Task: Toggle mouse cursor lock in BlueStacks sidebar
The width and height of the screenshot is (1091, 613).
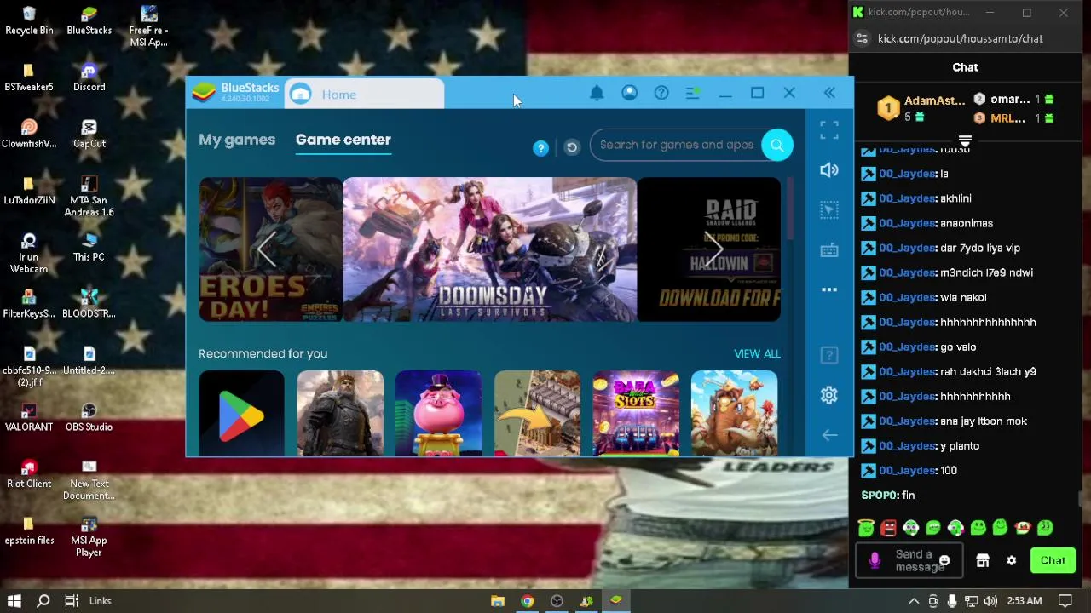Action: coord(829,209)
